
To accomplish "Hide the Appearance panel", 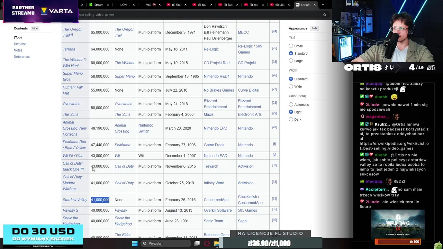I will click(314, 28).
